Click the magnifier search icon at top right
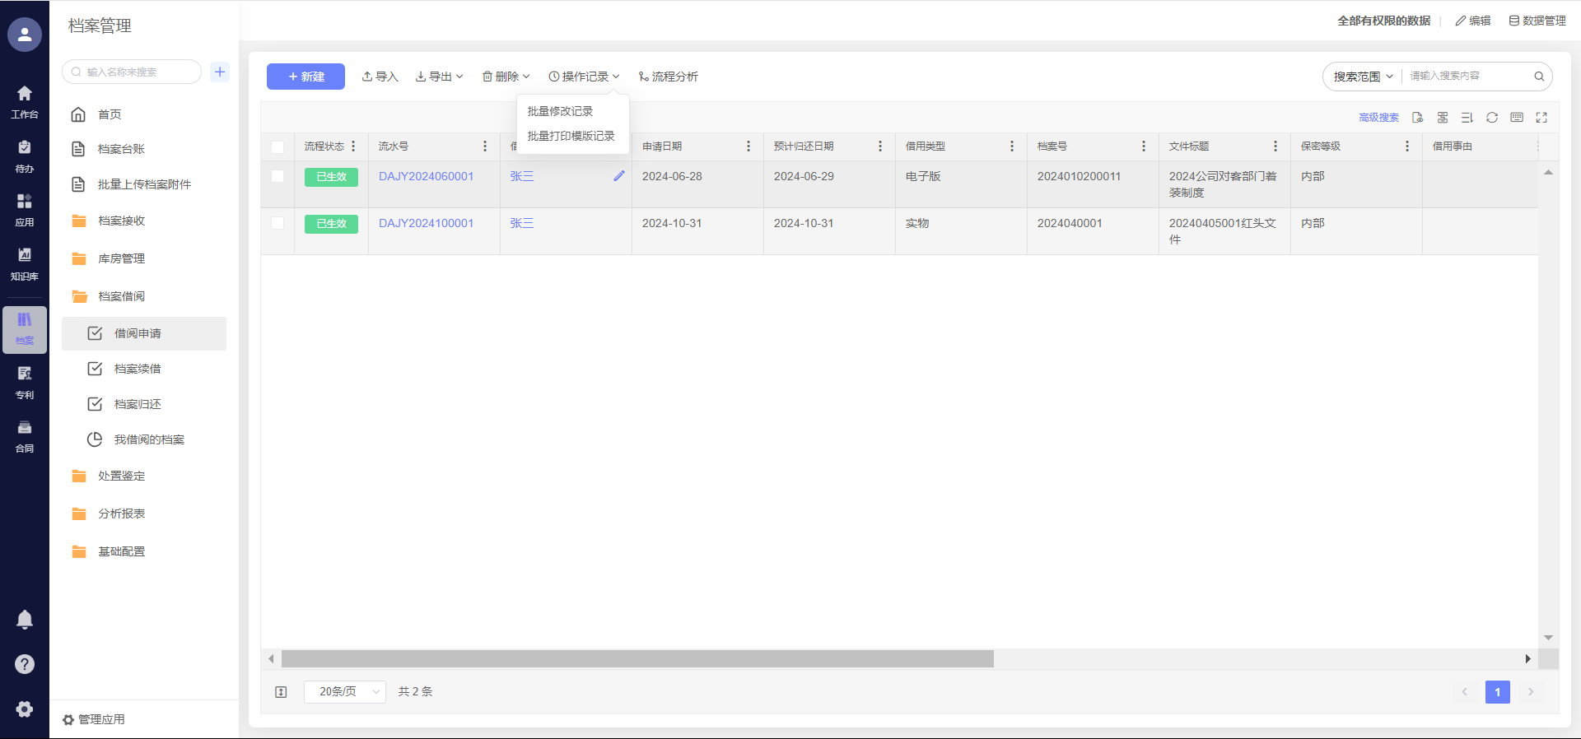Screen dimensions: 1581x739 (x=1539, y=77)
